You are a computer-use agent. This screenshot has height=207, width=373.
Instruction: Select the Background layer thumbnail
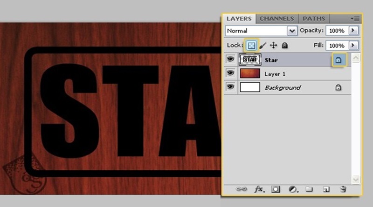[250, 87]
